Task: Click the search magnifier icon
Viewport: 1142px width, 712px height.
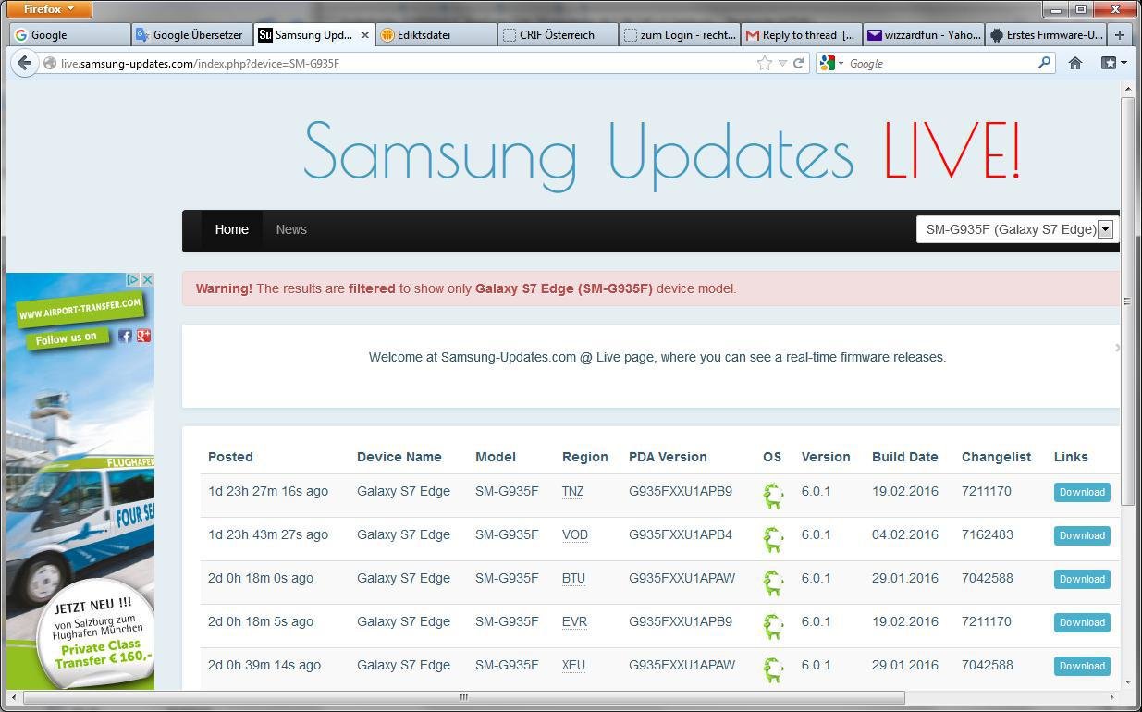Action: click(x=1045, y=63)
